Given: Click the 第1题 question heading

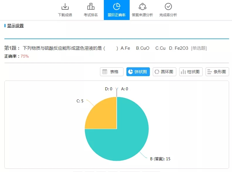Looking at the screenshot, I should tap(12, 48).
